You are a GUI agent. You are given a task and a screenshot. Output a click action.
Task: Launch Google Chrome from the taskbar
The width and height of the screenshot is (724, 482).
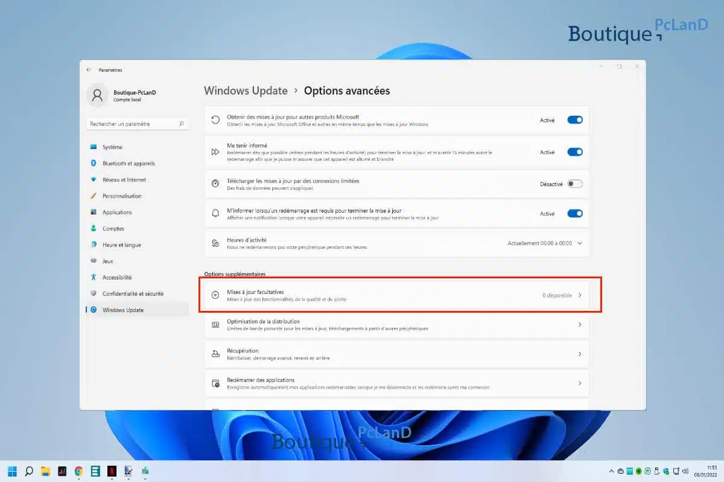[78, 471]
